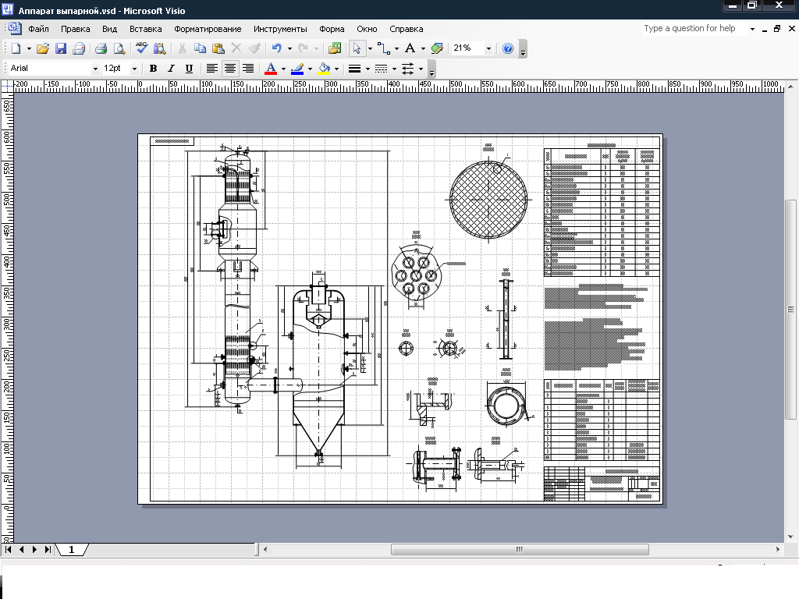Viewport: 799px width, 599px height.
Task: Apply fill color with yellow bucket icon
Action: pos(324,69)
